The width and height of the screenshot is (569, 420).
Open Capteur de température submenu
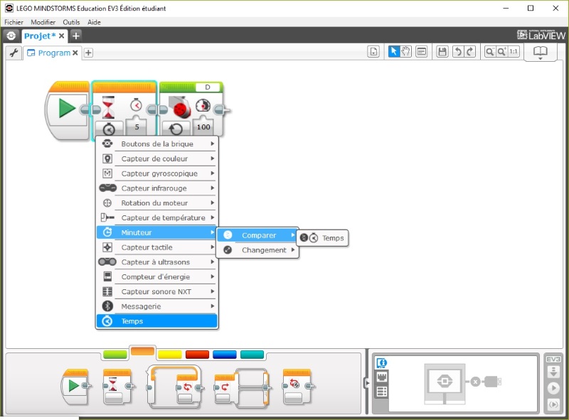pyautogui.click(x=156, y=218)
